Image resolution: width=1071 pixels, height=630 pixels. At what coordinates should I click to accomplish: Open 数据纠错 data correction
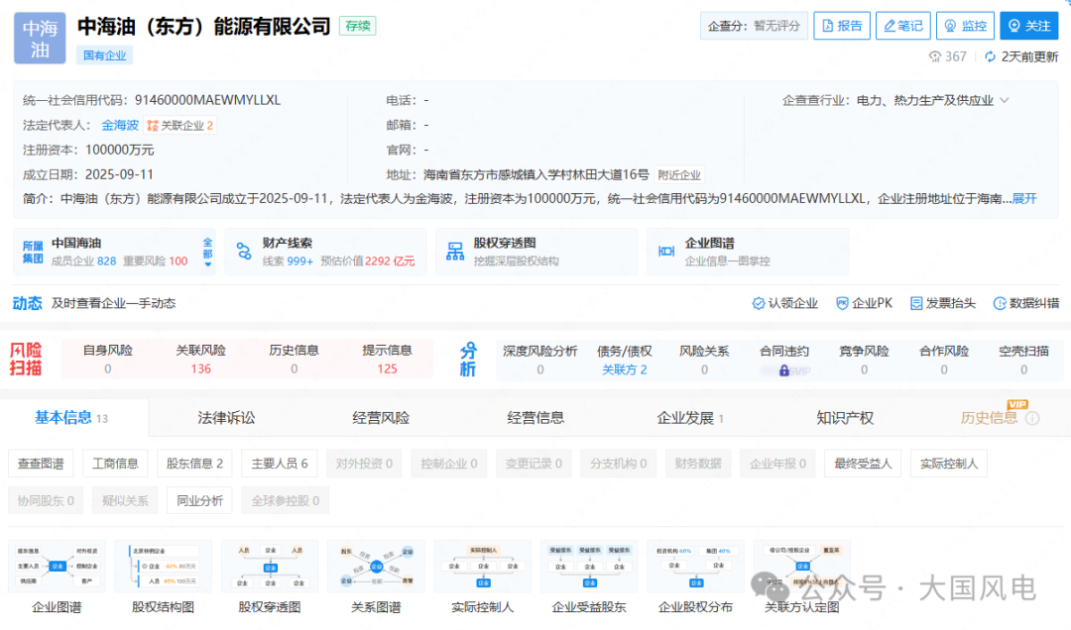tap(1025, 303)
